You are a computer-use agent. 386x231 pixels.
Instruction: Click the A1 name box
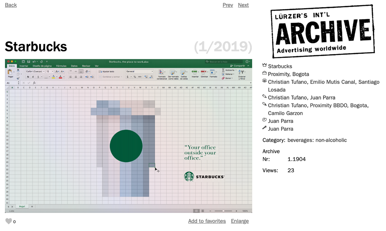(x=13, y=83)
